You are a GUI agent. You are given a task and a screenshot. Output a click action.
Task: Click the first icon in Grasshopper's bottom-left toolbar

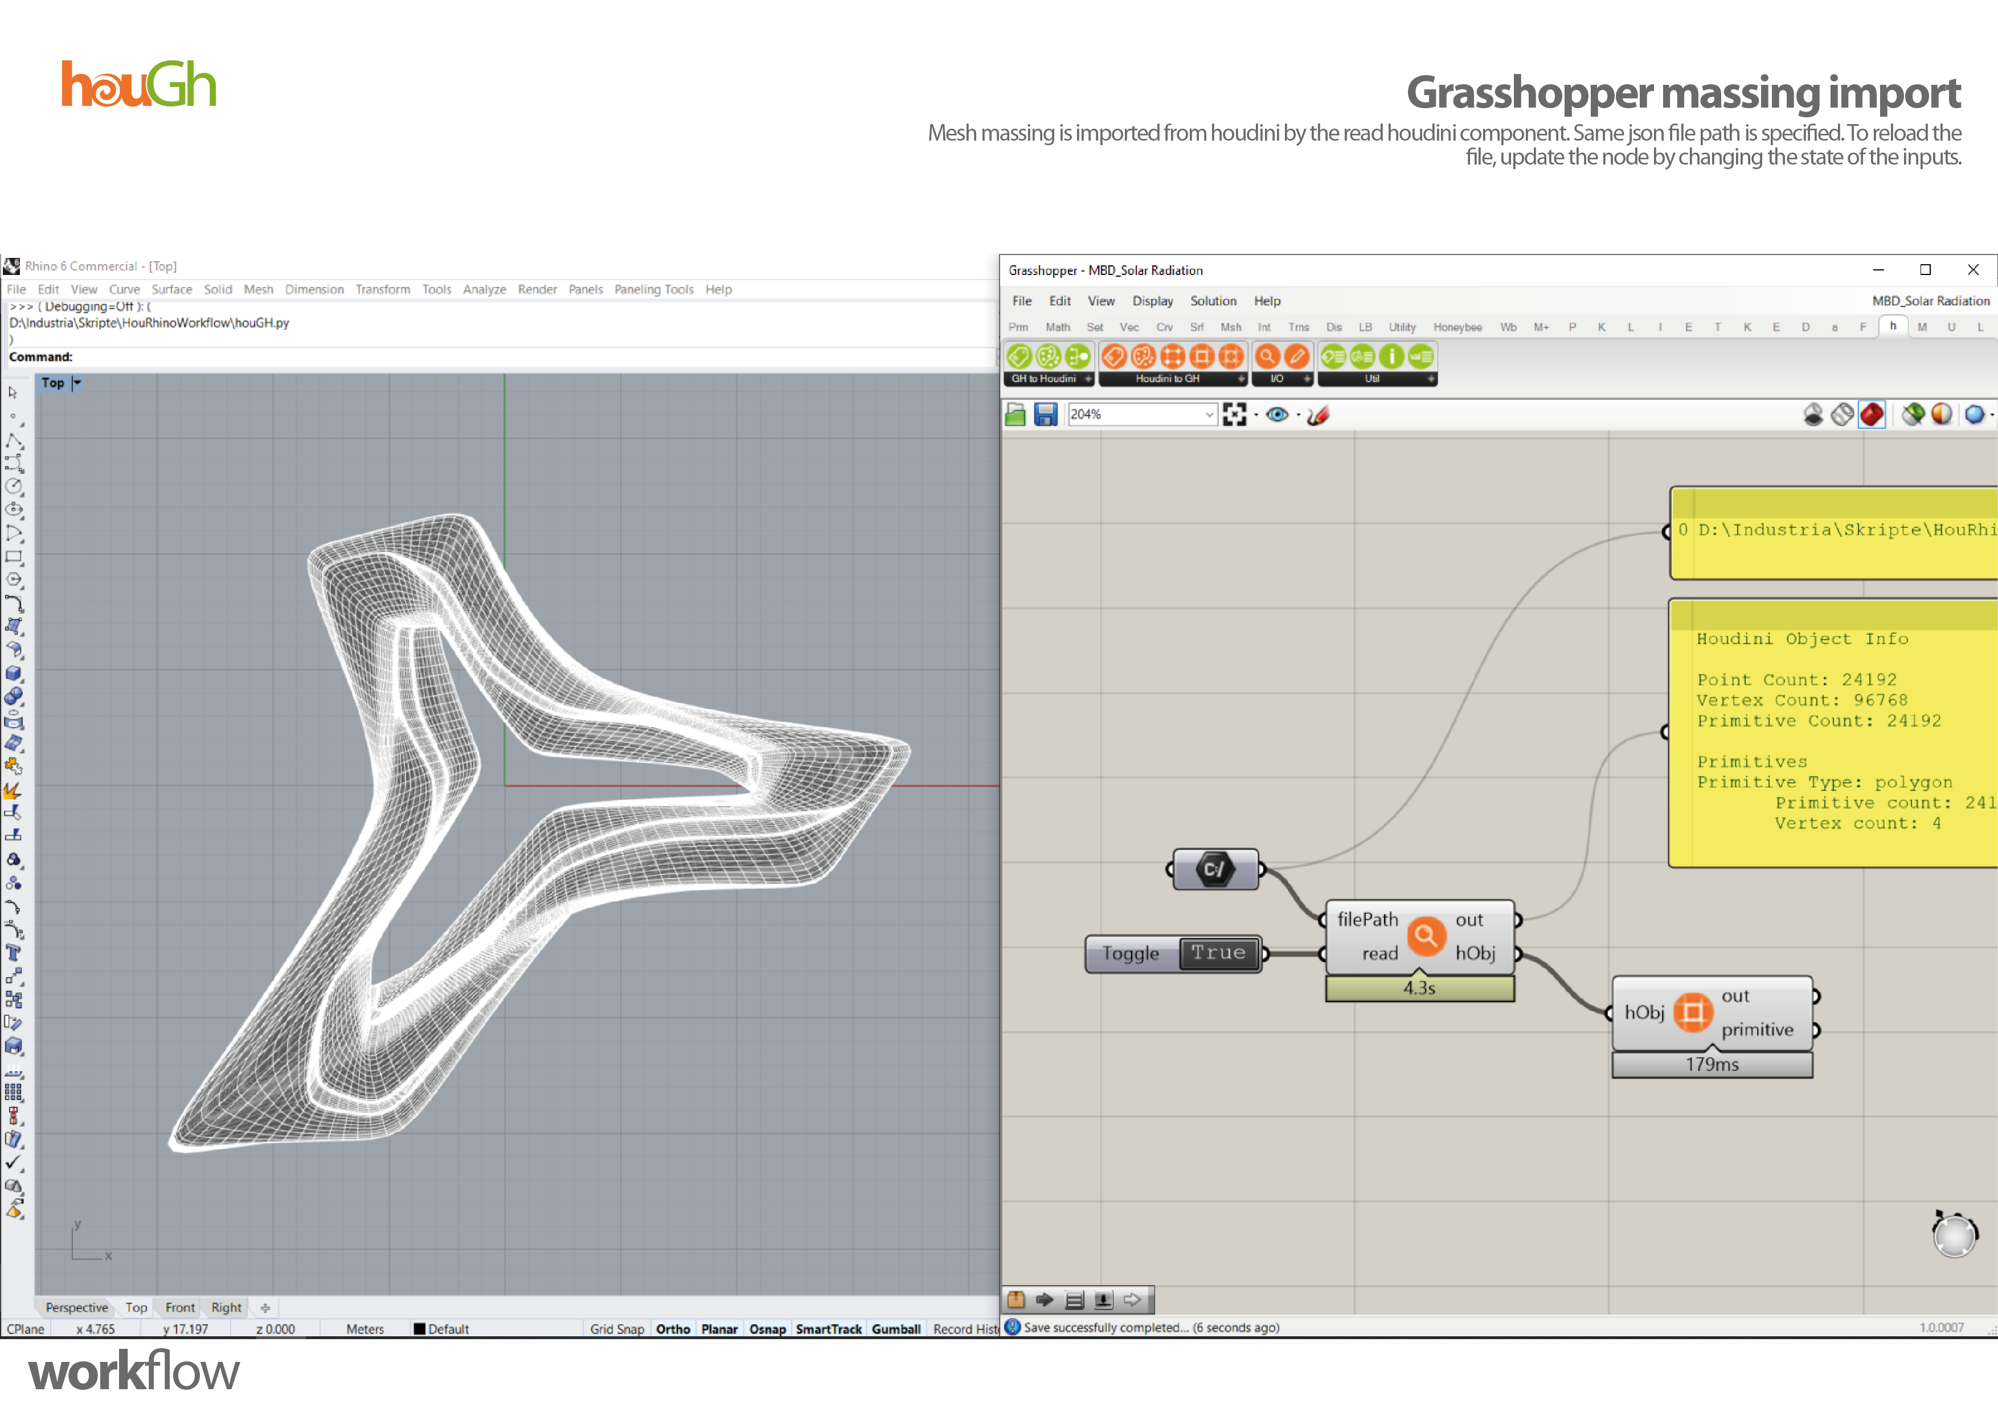click(x=1016, y=1300)
